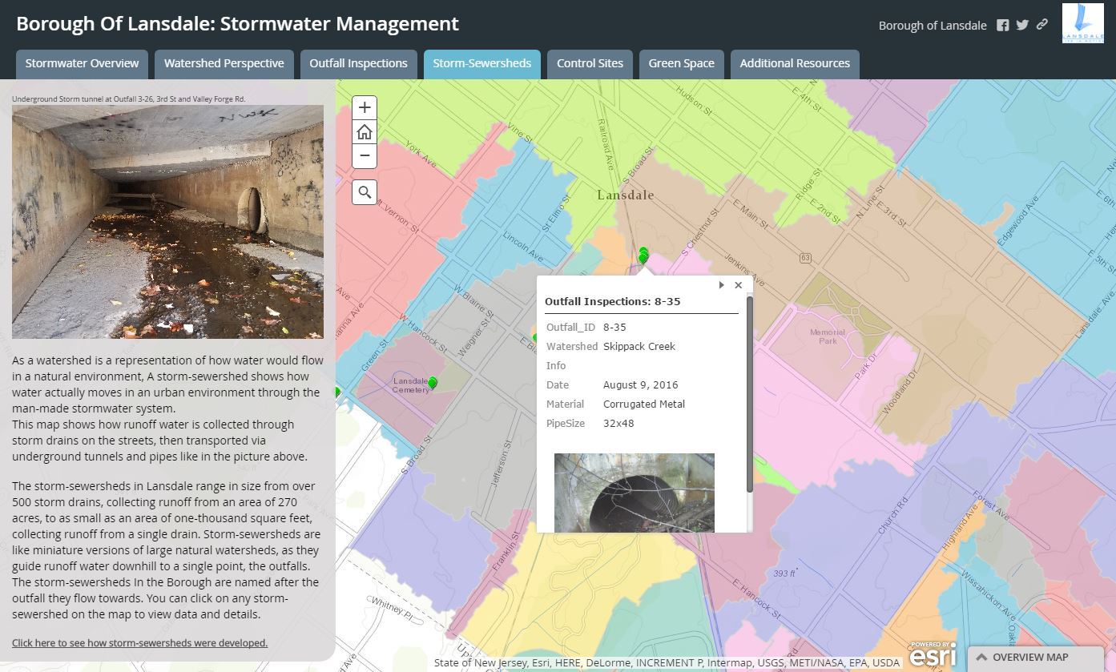
Task: Close the Outfall Inspections popup
Action: pos(739,285)
